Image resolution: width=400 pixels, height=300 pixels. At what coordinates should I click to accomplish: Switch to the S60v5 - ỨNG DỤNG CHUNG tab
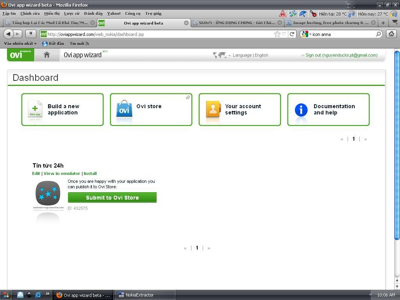[x=237, y=23]
